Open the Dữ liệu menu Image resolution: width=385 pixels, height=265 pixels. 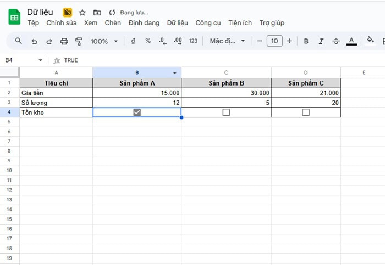click(178, 23)
